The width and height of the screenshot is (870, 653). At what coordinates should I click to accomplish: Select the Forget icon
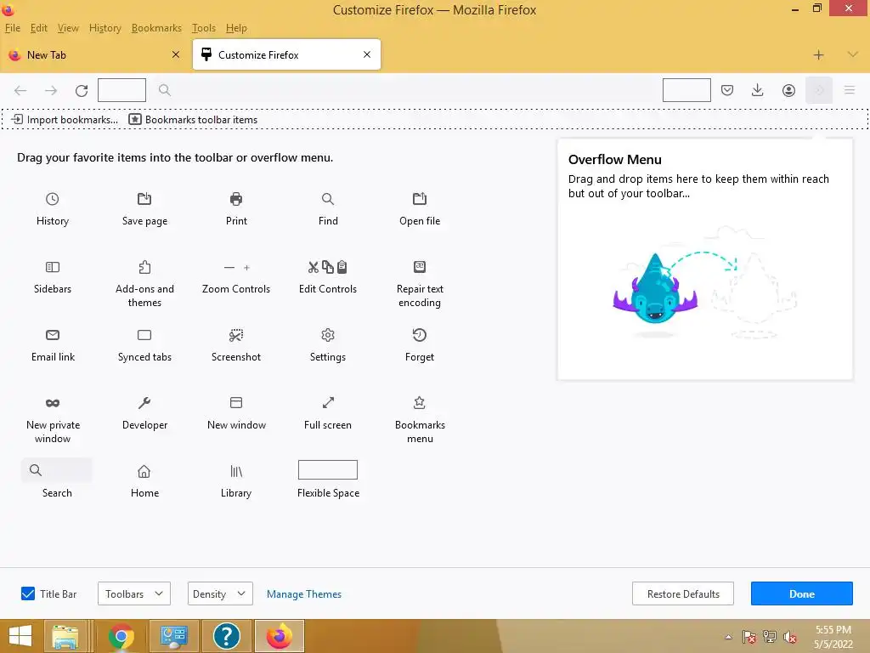pyautogui.click(x=420, y=335)
